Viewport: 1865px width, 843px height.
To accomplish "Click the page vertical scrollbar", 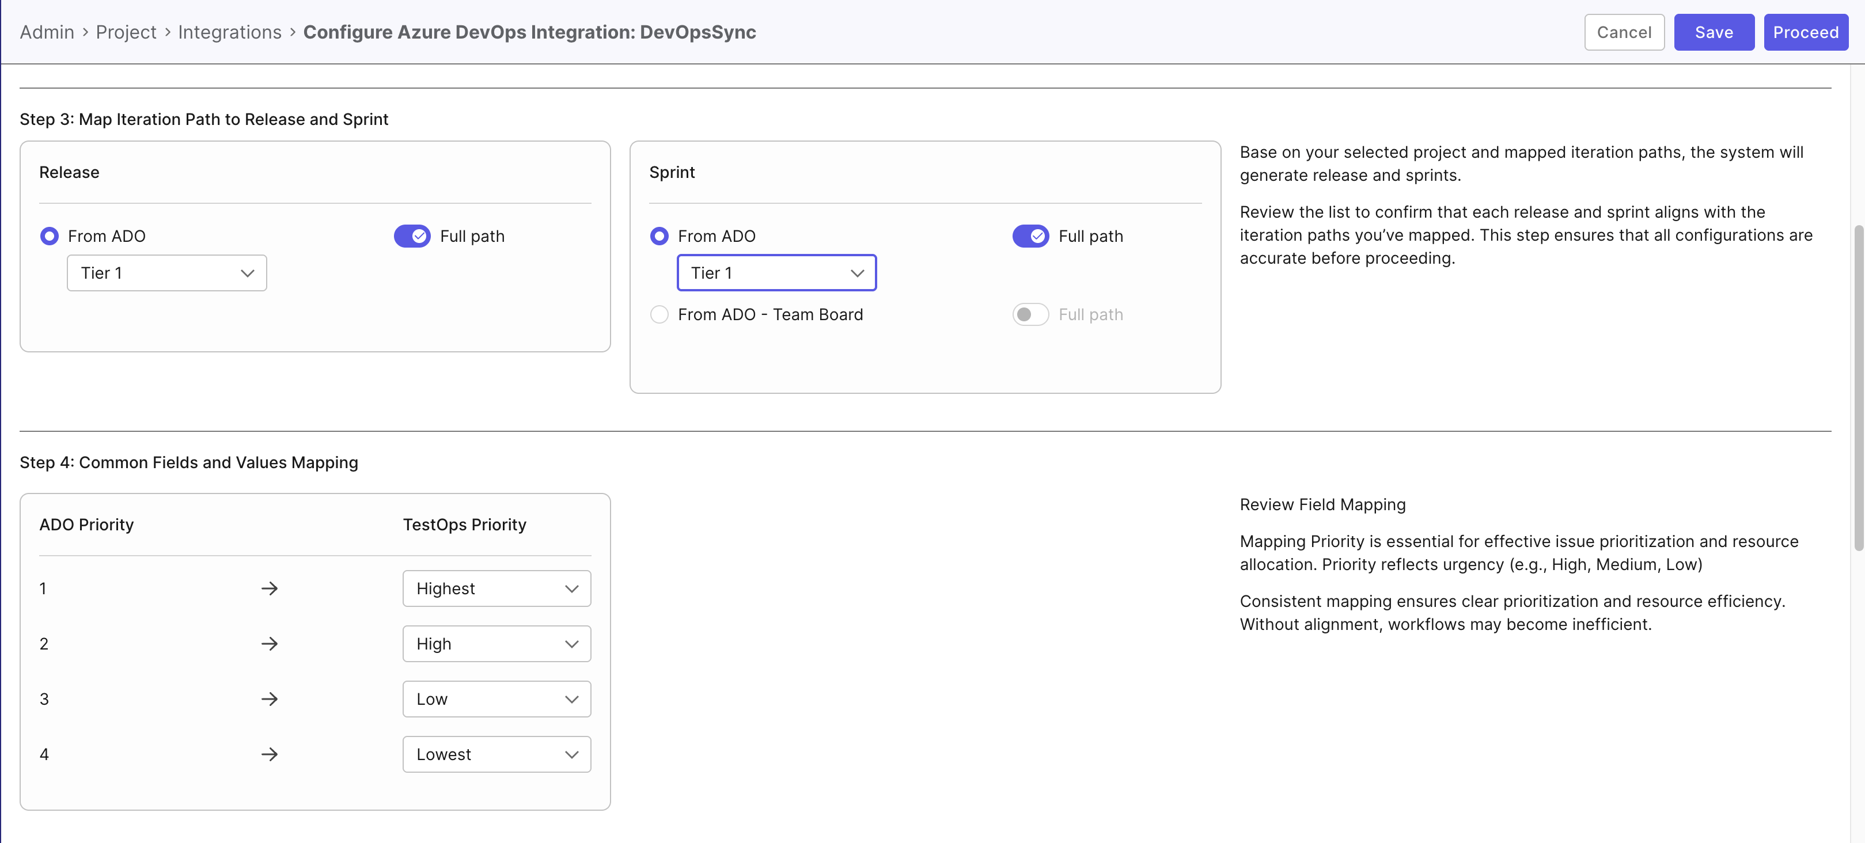I will (1858, 388).
